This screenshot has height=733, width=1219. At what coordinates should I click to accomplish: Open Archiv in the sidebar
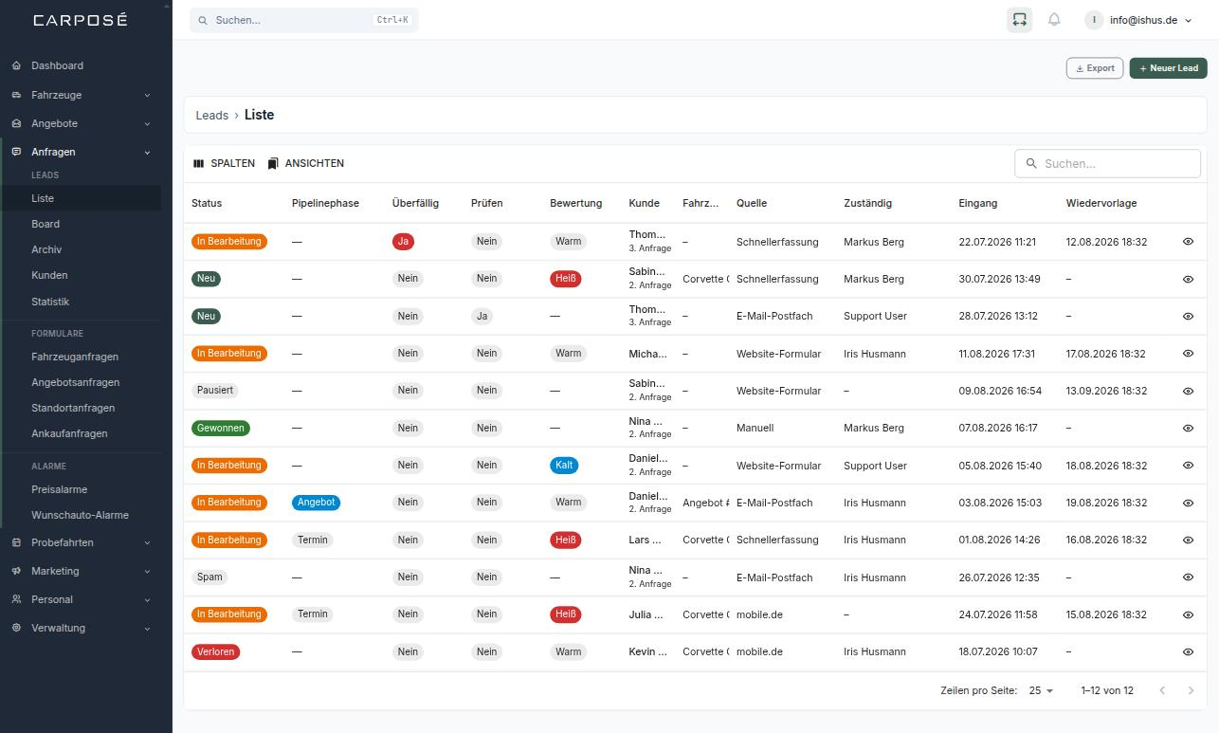coord(46,249)
